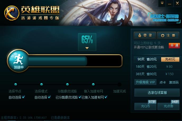This screenshot has height=121, width=182.
Task: Open the upgrade premium VIP tab
Action: pyautogui.click(x=145, y=82)
